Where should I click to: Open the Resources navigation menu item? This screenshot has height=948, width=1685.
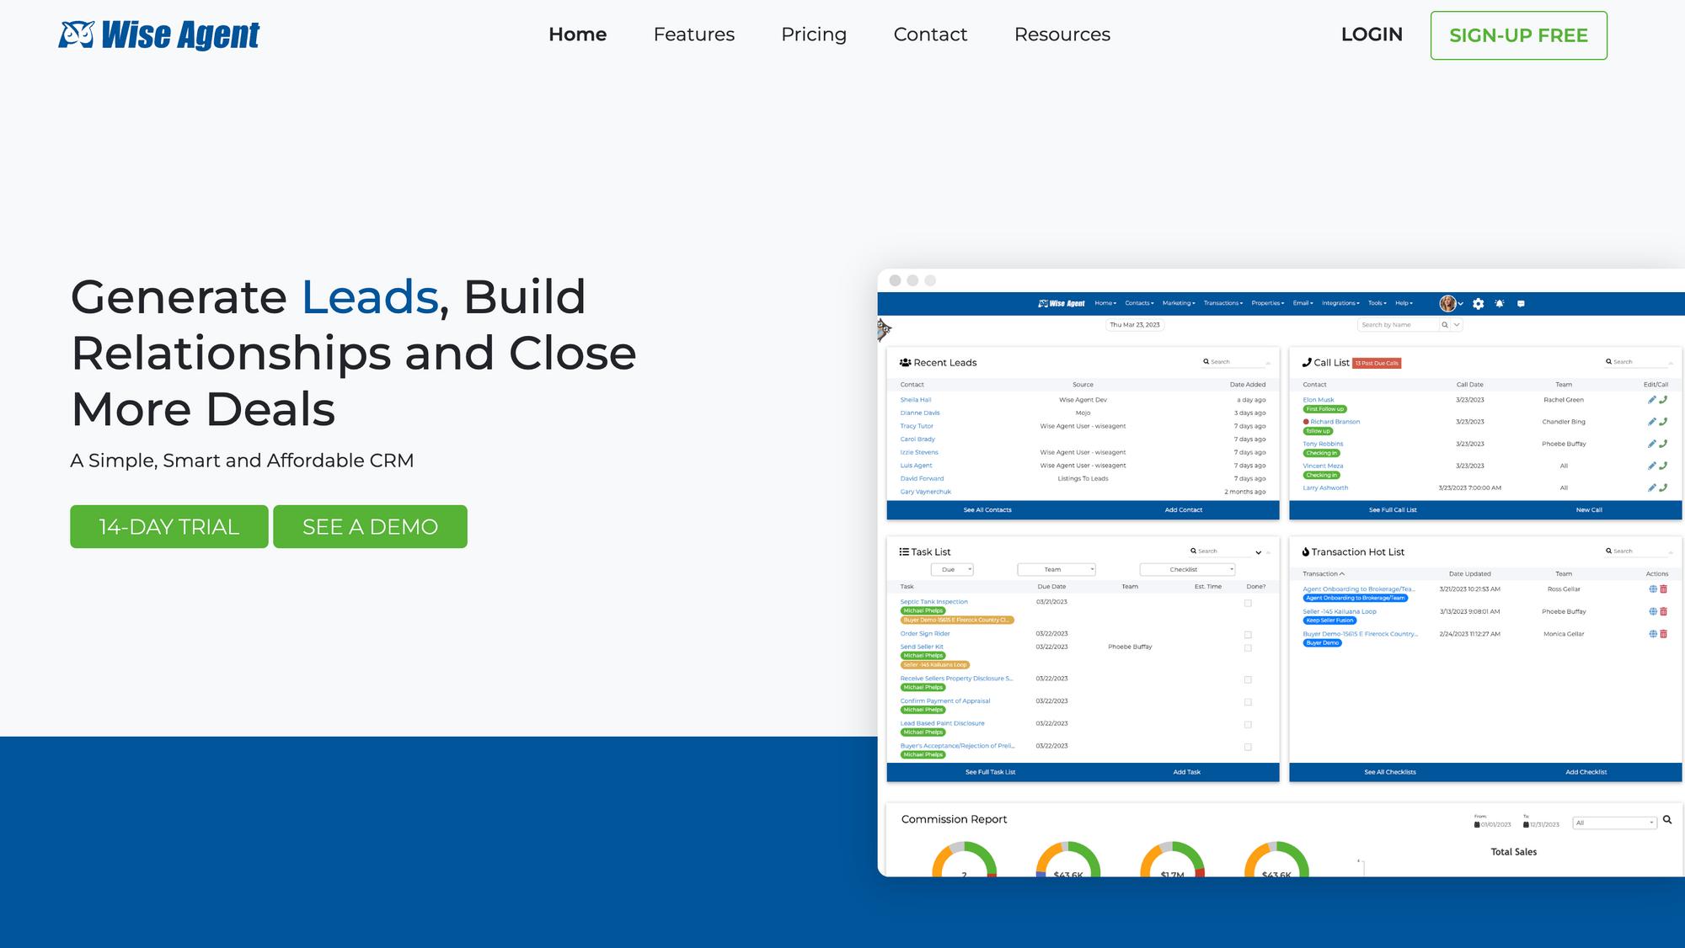click(x=1062, y=35)
